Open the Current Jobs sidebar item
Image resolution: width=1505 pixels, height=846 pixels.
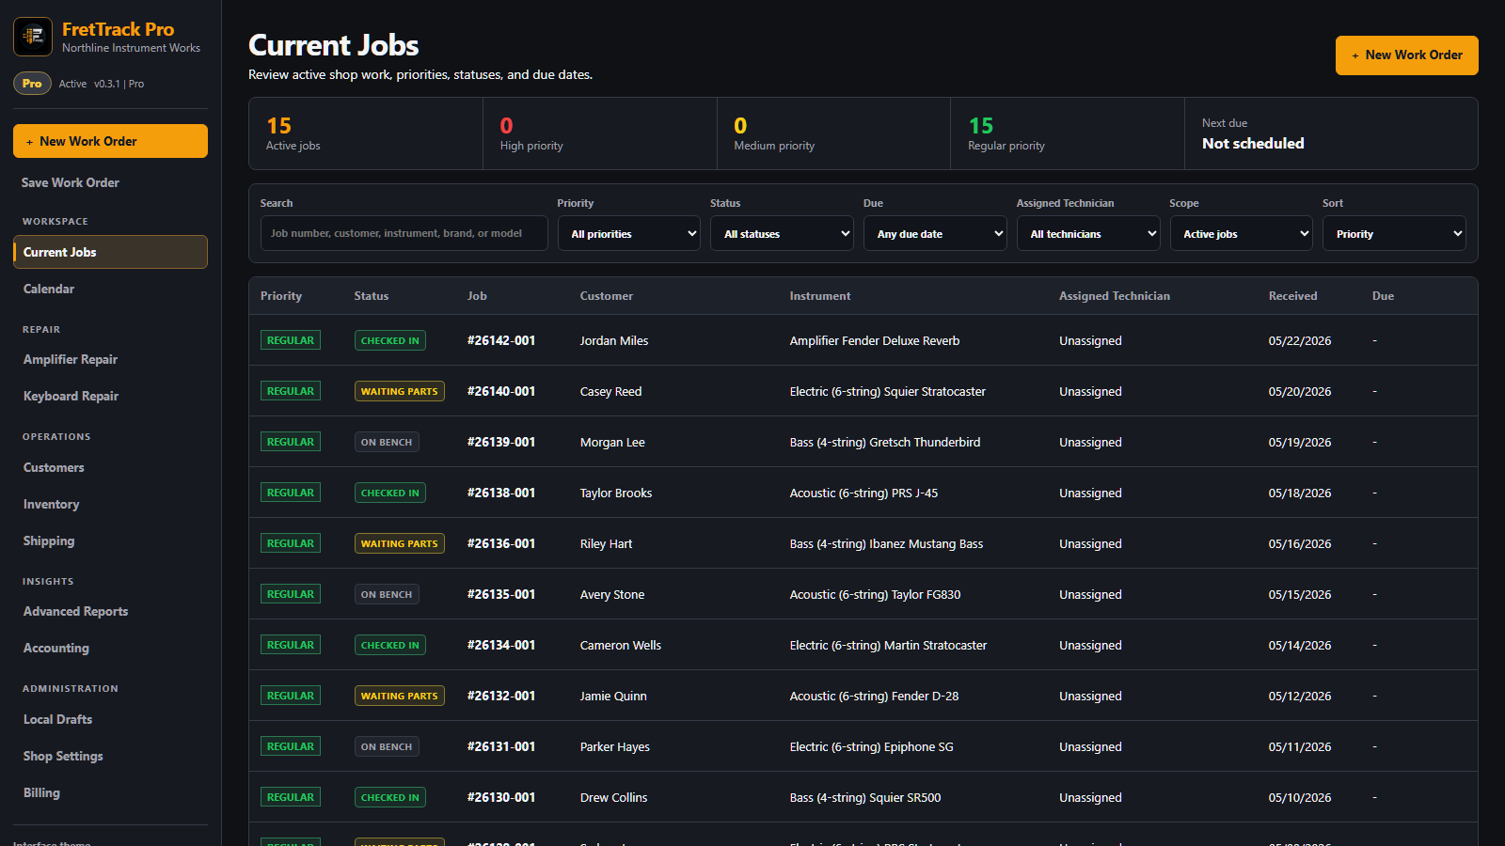pyautogui.click(x=110, y=252)
